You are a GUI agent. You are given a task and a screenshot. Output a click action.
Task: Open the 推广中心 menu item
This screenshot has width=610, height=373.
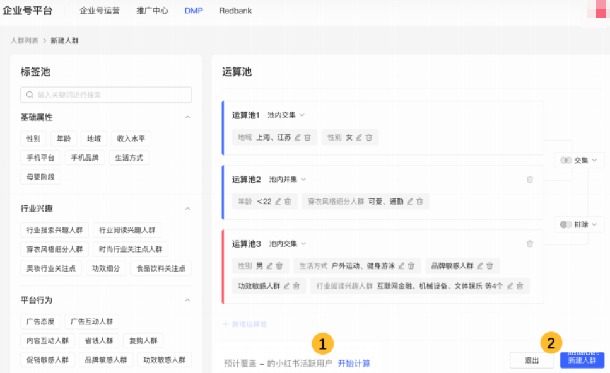click(x=152, y=10)
